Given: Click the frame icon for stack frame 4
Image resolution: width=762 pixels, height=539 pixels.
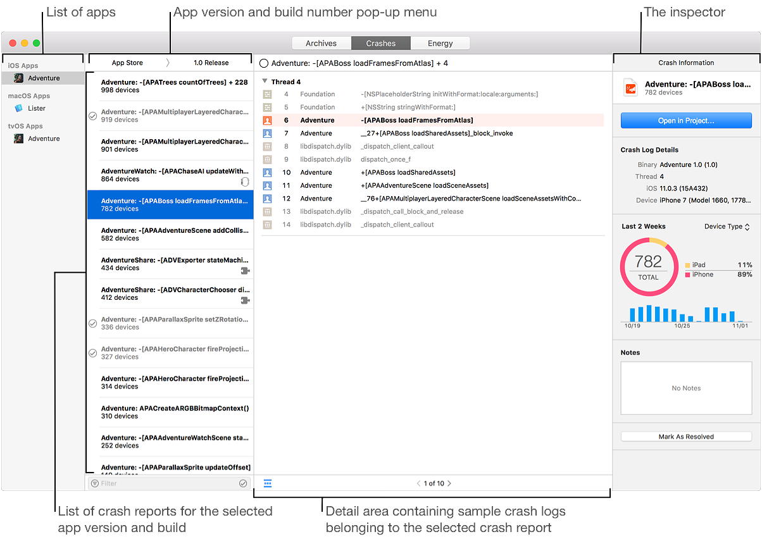Looking at the screenshot, I should tap(267, 94).
